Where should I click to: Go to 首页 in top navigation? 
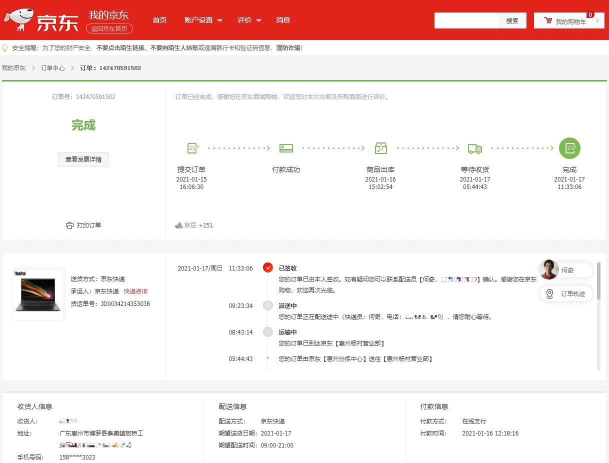tap(159, 20)
